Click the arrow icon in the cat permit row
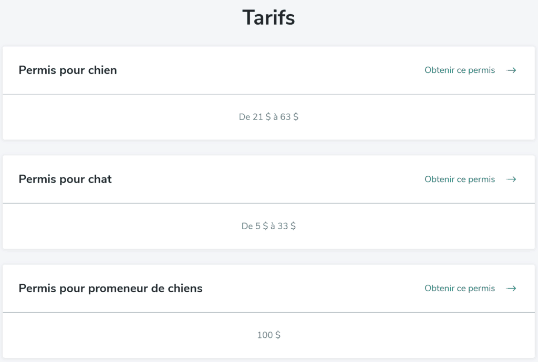Viewport: 538px width, 362px height. click(511, 179)
